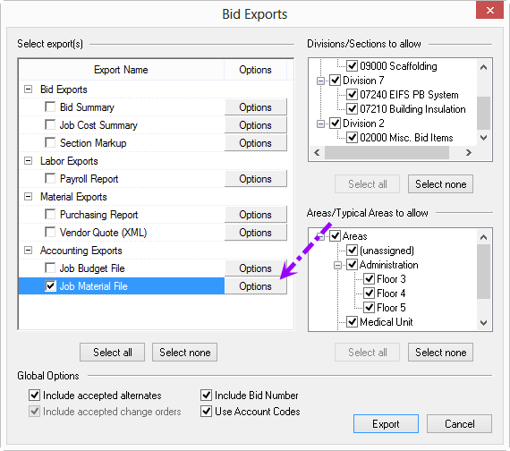
Task: Check the Bid Summary export checkbox
Action: coord(50,106)
